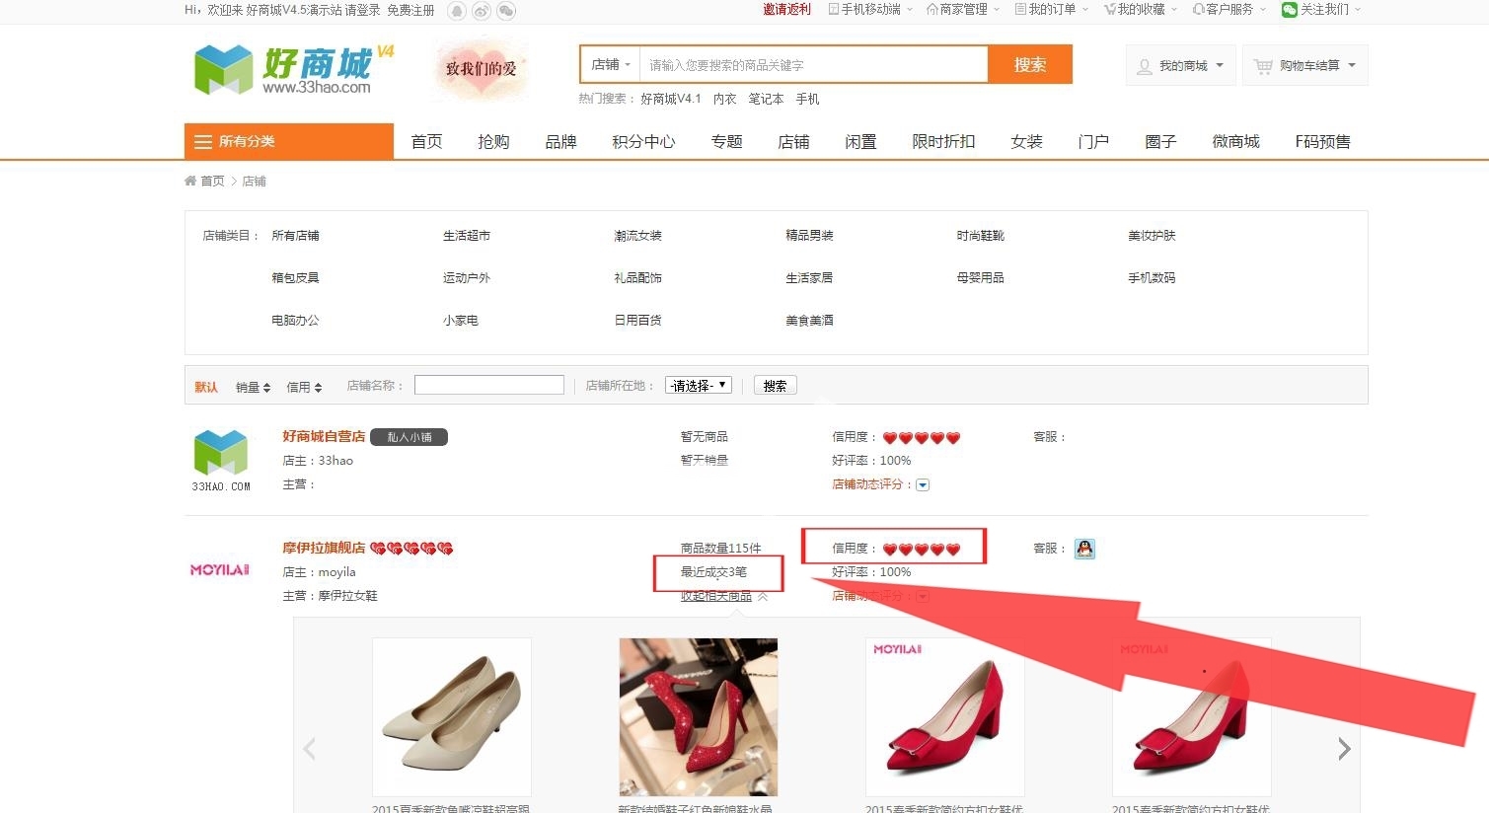Expand 我的收藏 dropdown

click(x=1141, y=10)
